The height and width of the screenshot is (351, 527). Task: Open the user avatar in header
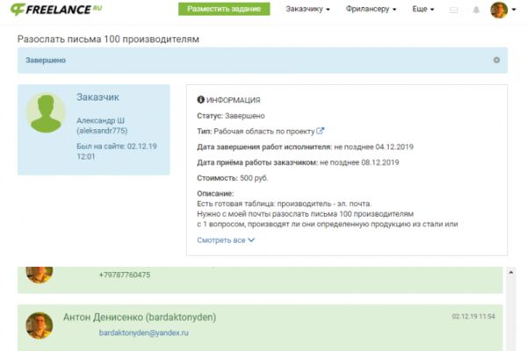499,10
